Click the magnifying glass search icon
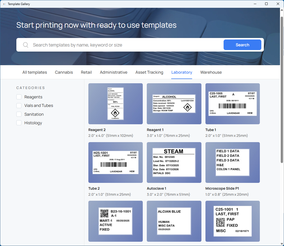 (x=25, y=45)
